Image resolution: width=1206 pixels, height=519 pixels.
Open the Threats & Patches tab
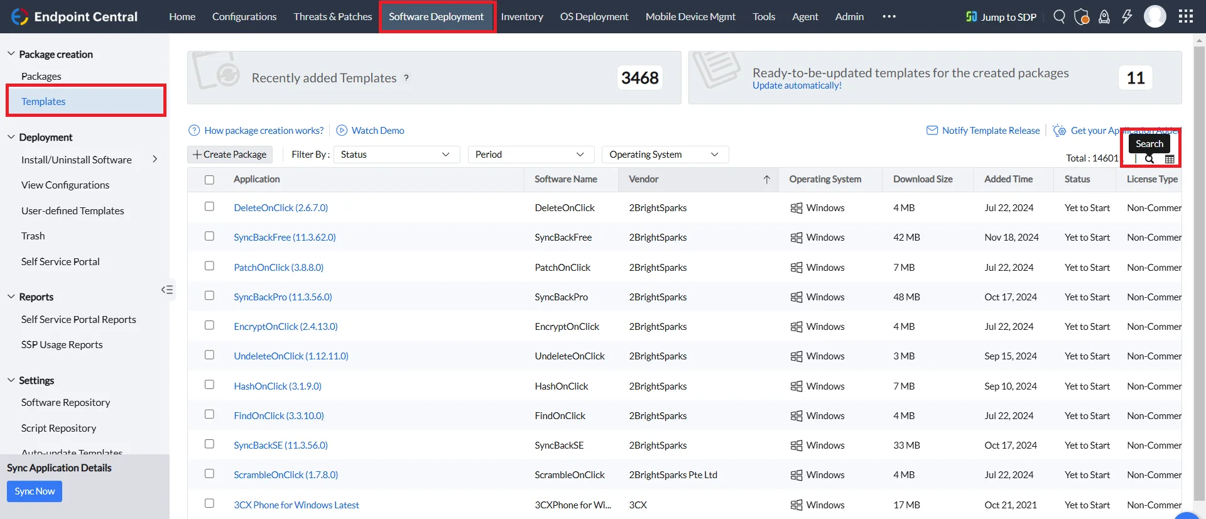coord(333,16)
